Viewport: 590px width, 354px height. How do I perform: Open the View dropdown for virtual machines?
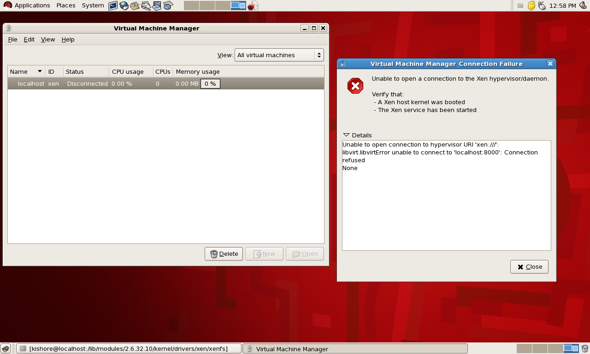[x=279, y=55]
